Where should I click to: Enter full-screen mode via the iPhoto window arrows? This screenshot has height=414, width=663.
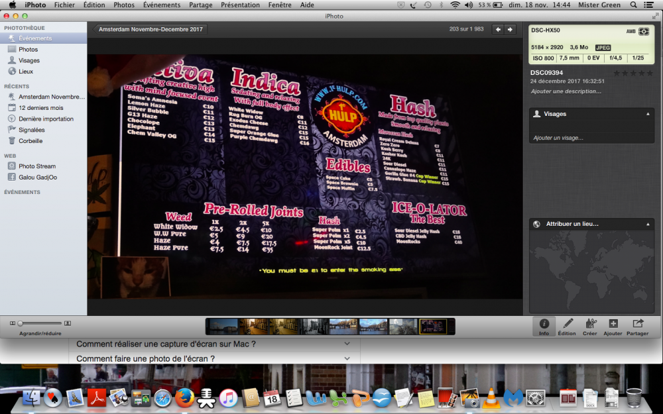(656, 16)
